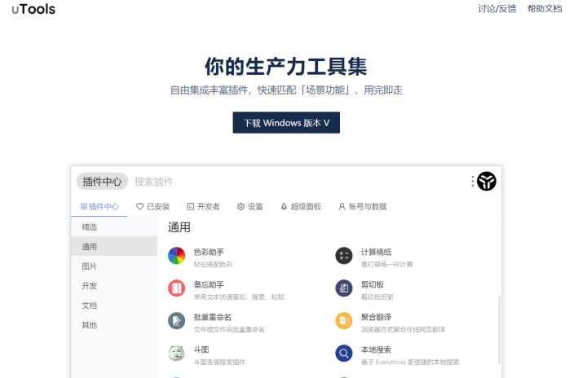This screenshot has height=378, width=587.
Task: Open the 计算稿纸 plugin title
Action: pos(376,252)
